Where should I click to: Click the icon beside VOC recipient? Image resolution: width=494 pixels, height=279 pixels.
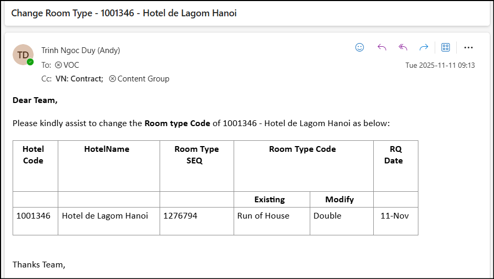(x=58, y=65)
